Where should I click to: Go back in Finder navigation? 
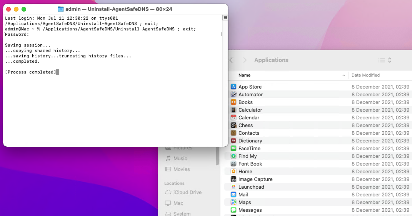coord(231,60)
